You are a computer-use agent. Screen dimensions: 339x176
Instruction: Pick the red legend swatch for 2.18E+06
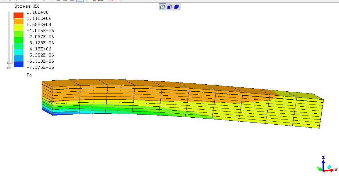click(x=19, y=15)
